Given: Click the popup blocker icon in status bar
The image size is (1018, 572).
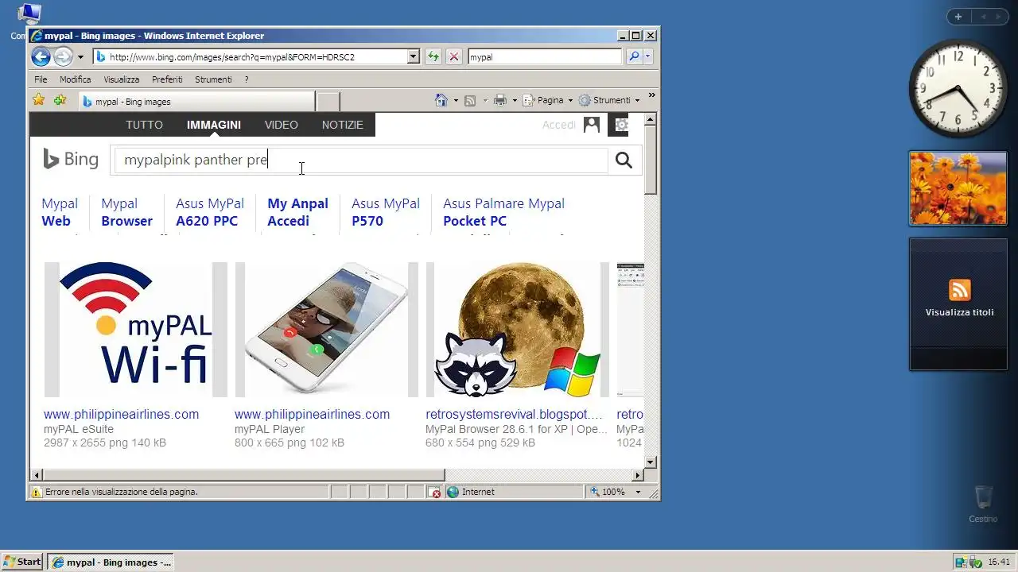Looking at the screenshot, I should tap(435, 492).
